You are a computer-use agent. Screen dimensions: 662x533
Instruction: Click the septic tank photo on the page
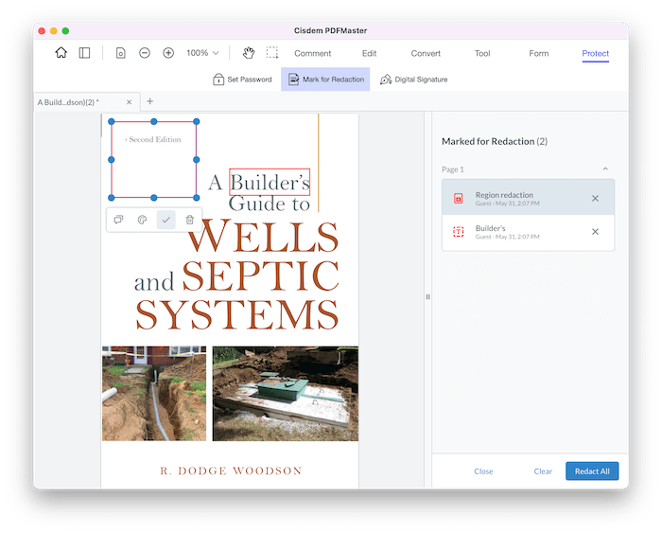click(286, 394)
